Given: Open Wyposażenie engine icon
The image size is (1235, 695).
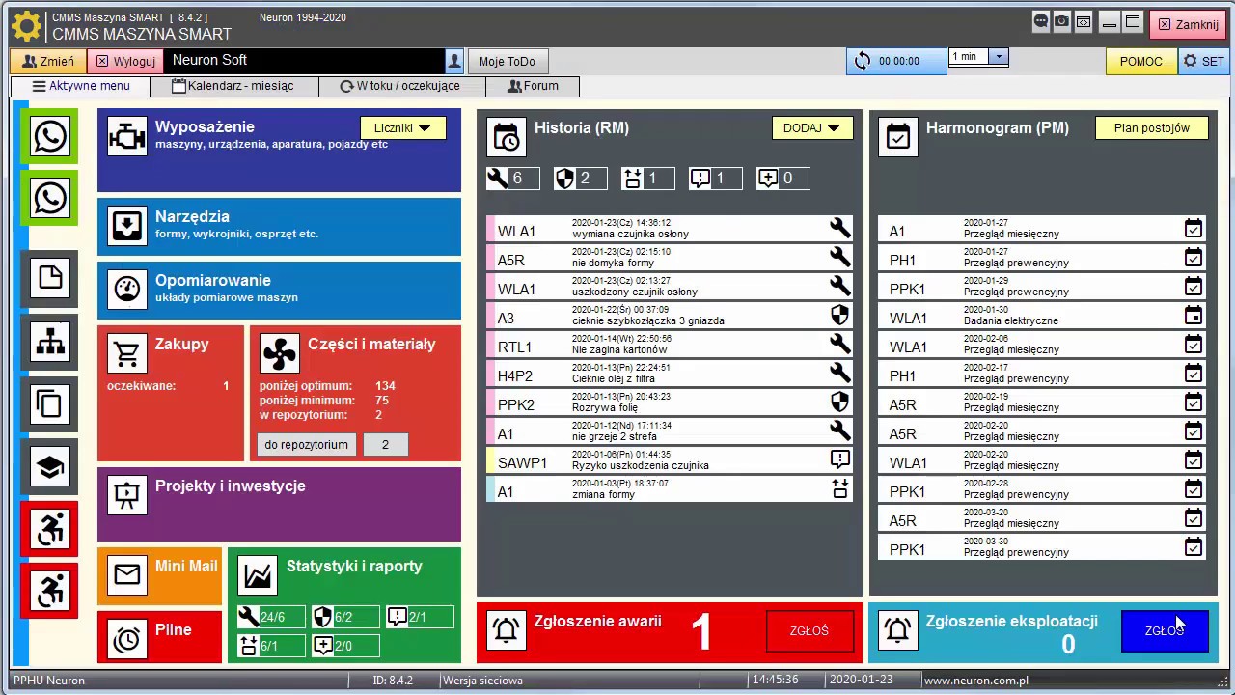Looking at the screenshot, I should coord(126,136).
